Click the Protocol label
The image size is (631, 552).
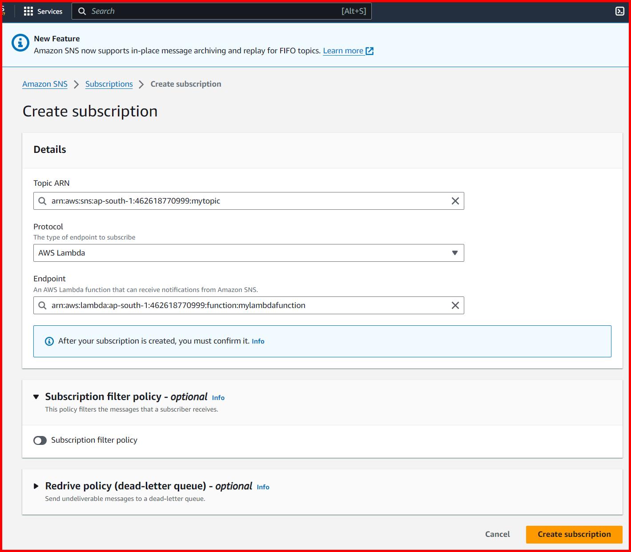(48, 227)
